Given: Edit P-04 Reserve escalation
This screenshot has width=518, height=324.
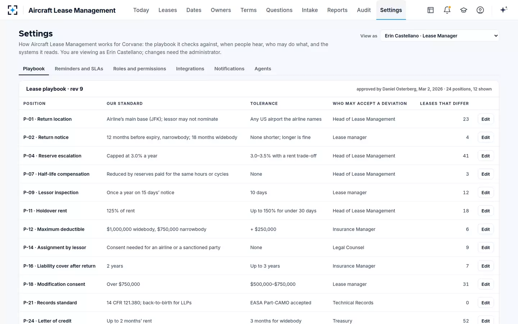Looking at the screenshot, I should coord(486,156).
